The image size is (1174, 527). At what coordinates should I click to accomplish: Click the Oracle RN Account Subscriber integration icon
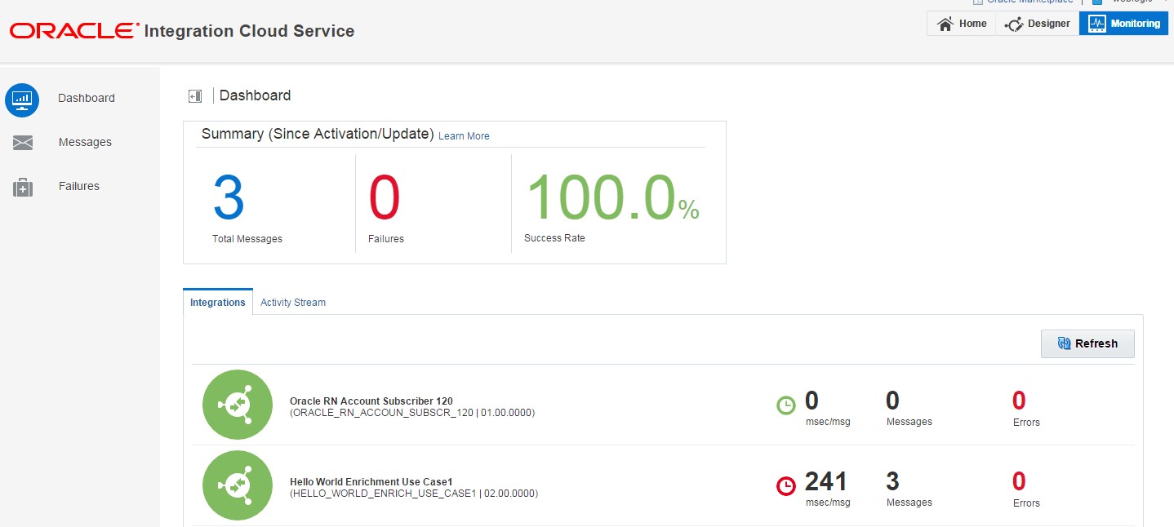[x=238, y=405]
